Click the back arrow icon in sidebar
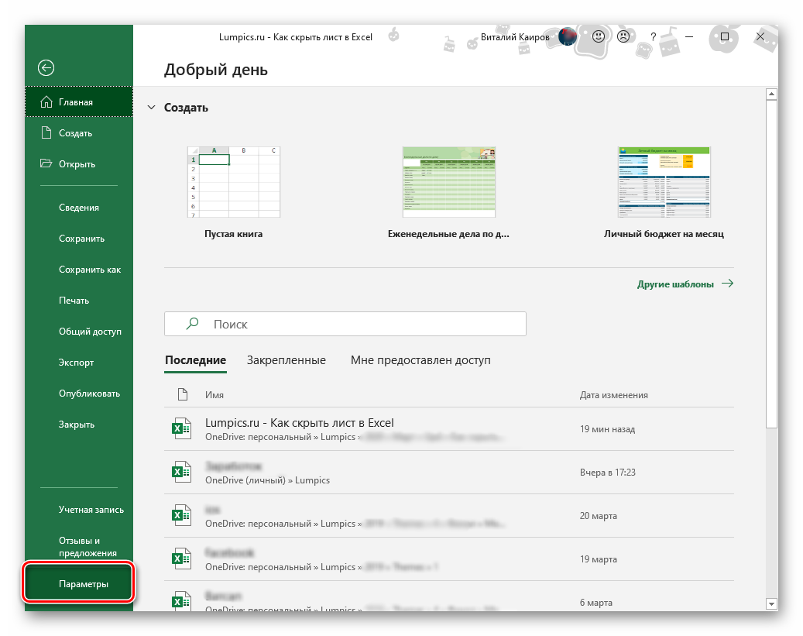 click(x=46, y=67)
